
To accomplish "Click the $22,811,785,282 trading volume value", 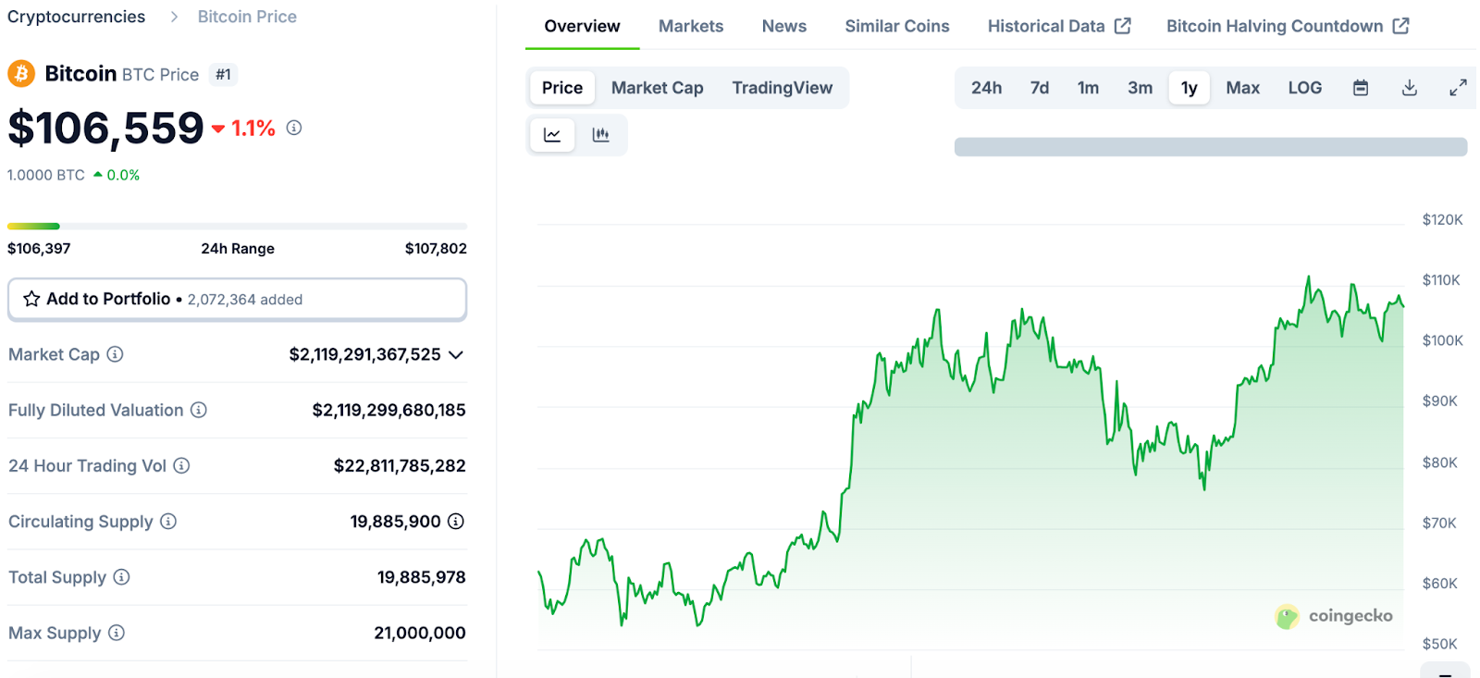I will pos(400,465).
